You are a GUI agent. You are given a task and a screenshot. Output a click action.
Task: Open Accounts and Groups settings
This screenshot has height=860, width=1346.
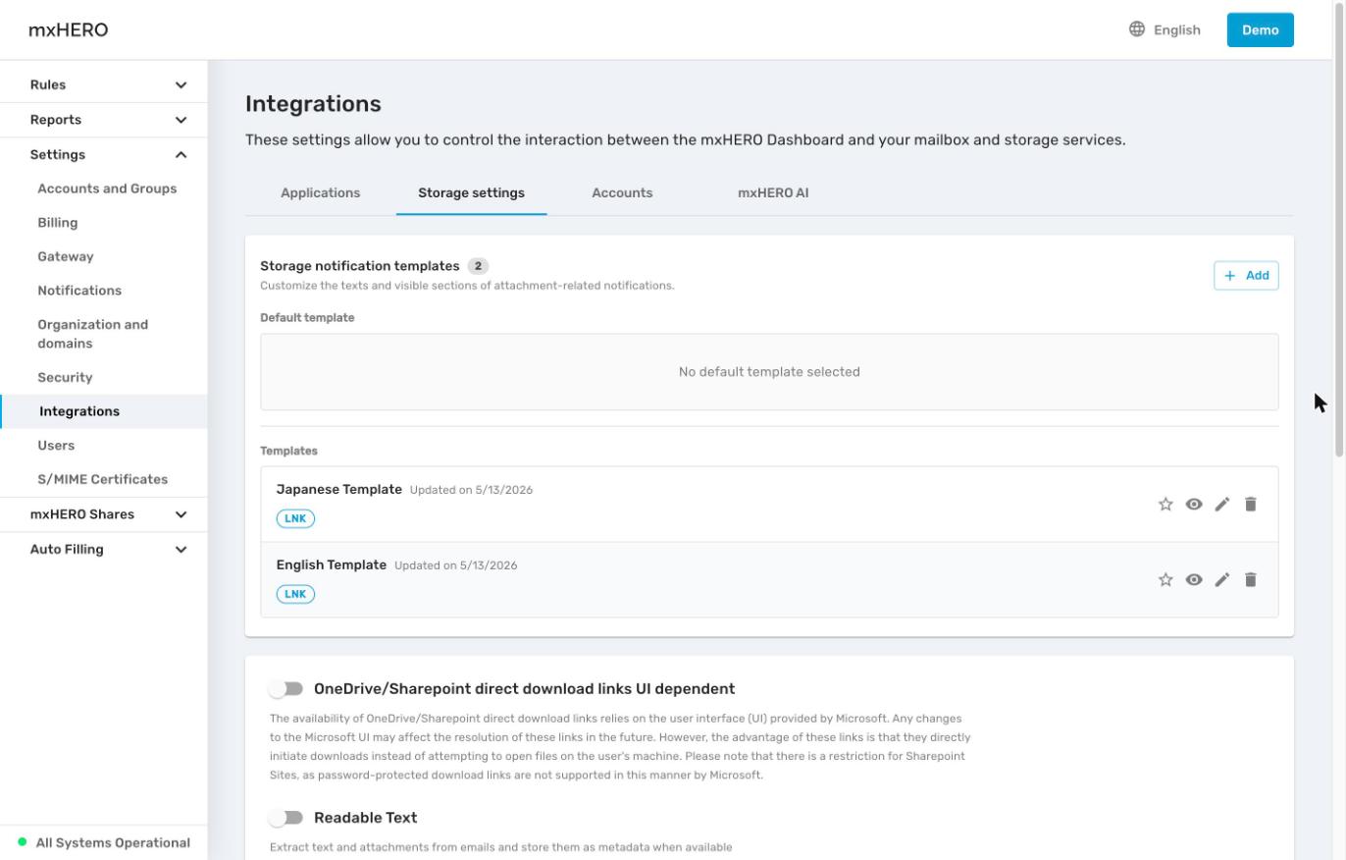click(107, 188)
